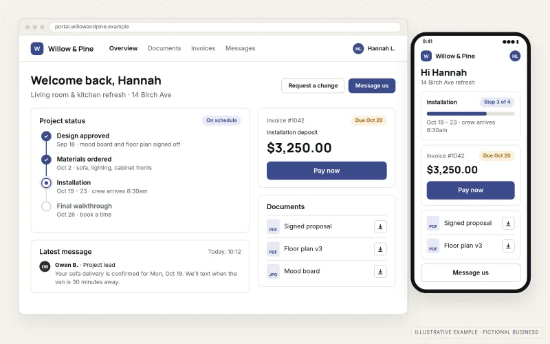
Task: Click the OB avatar in Latest message
Action: pos(45,266)
